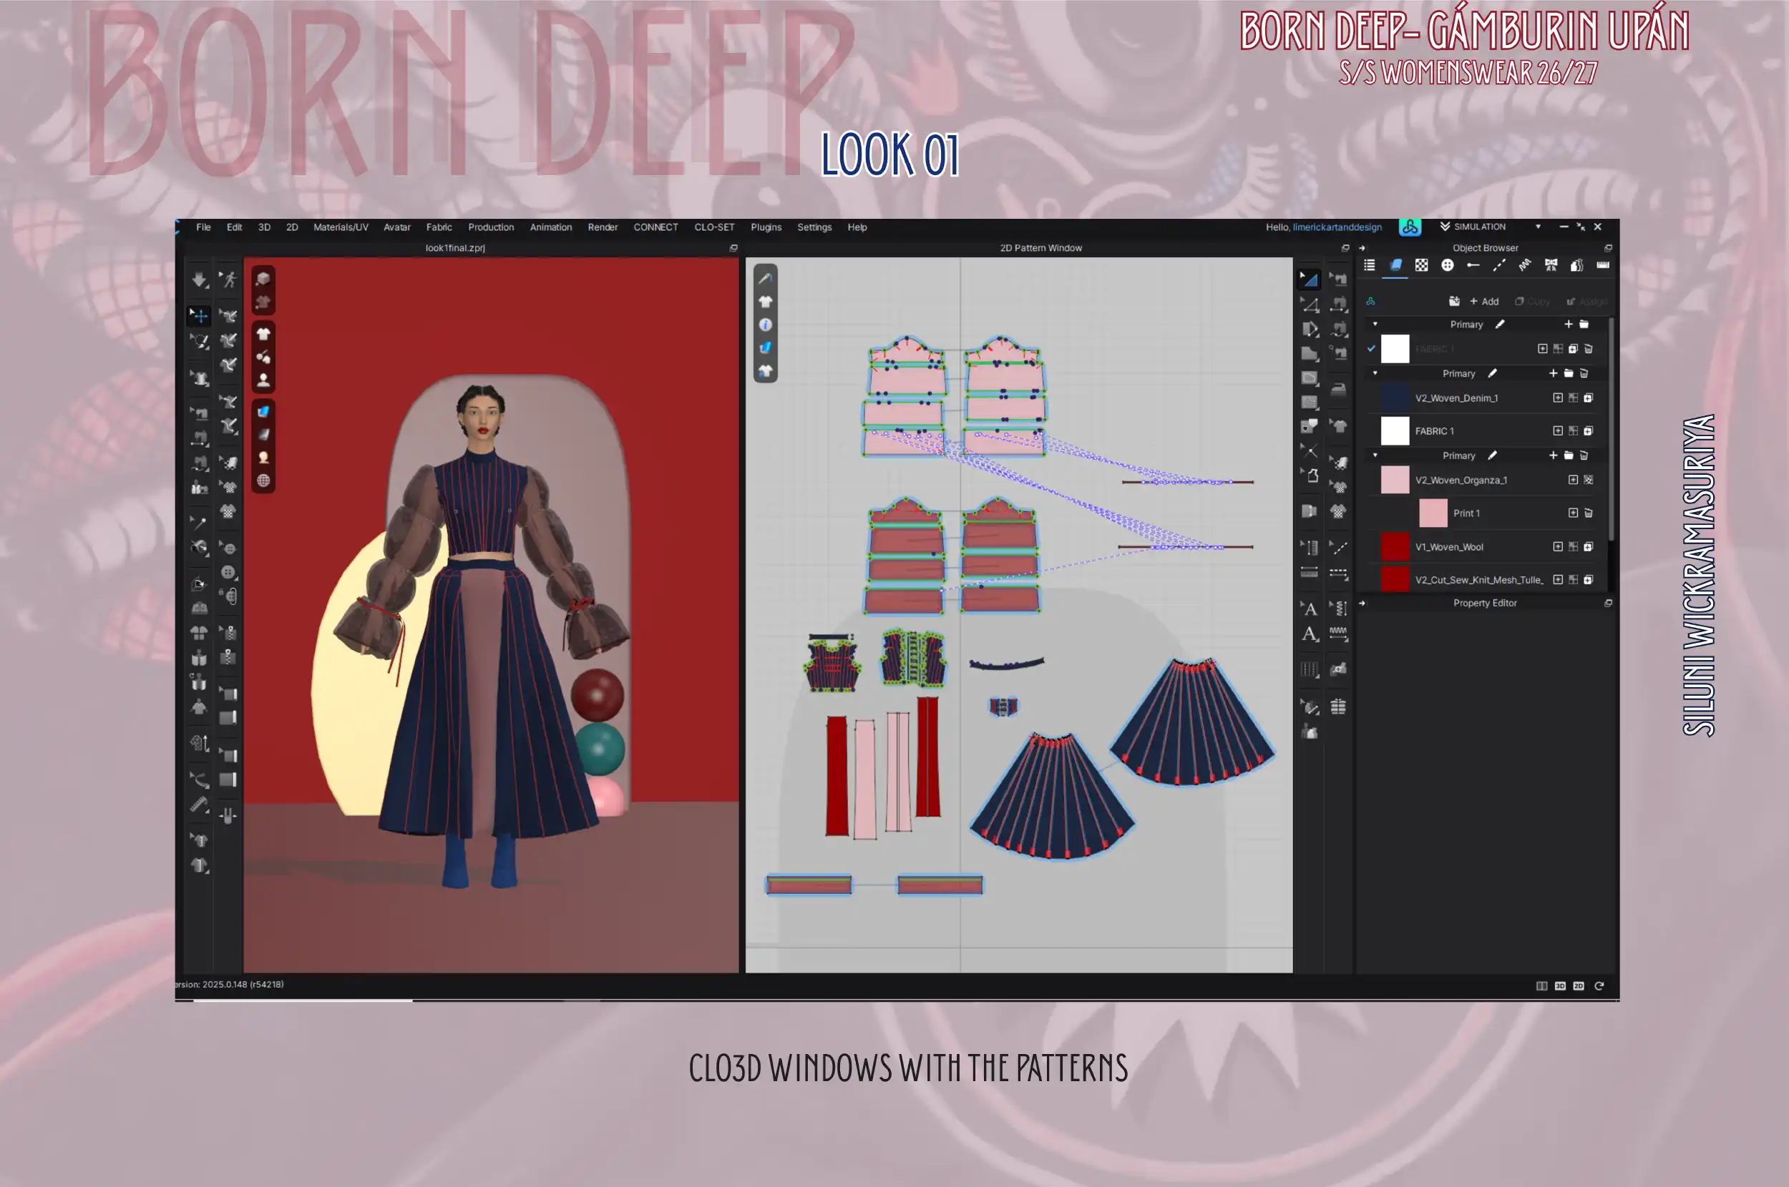Click the Add fabric button
The image size is (1789, 1187).
tap(1483, 301)
